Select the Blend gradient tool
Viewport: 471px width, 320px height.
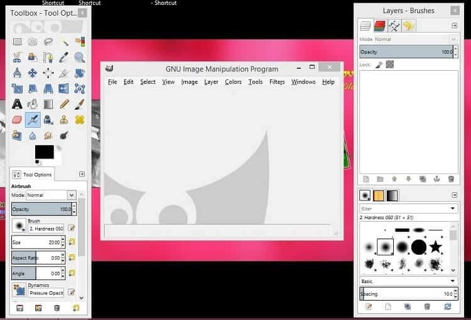(x=48, y=105)
